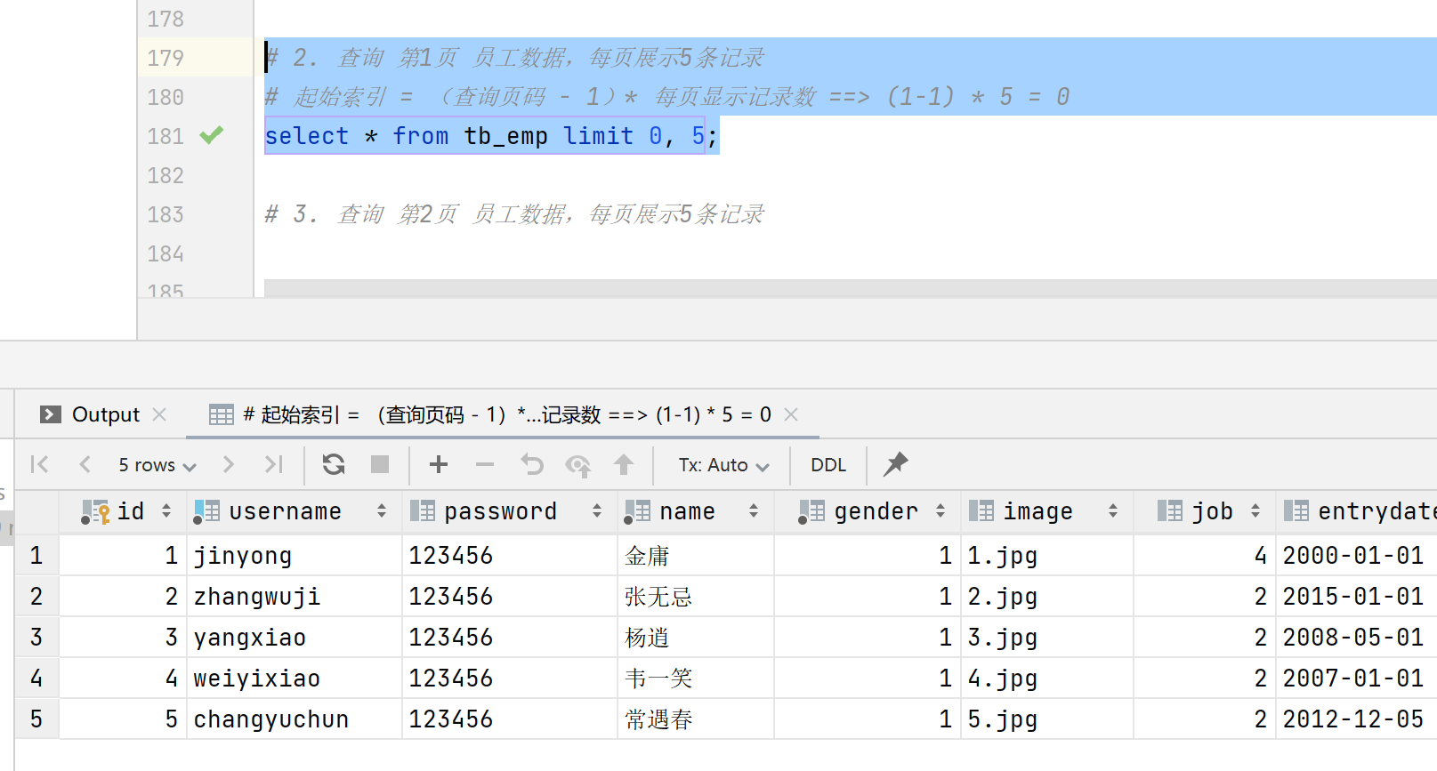
Task: Click entrydate cell 2012-12-05
Action: [1357, 719]
